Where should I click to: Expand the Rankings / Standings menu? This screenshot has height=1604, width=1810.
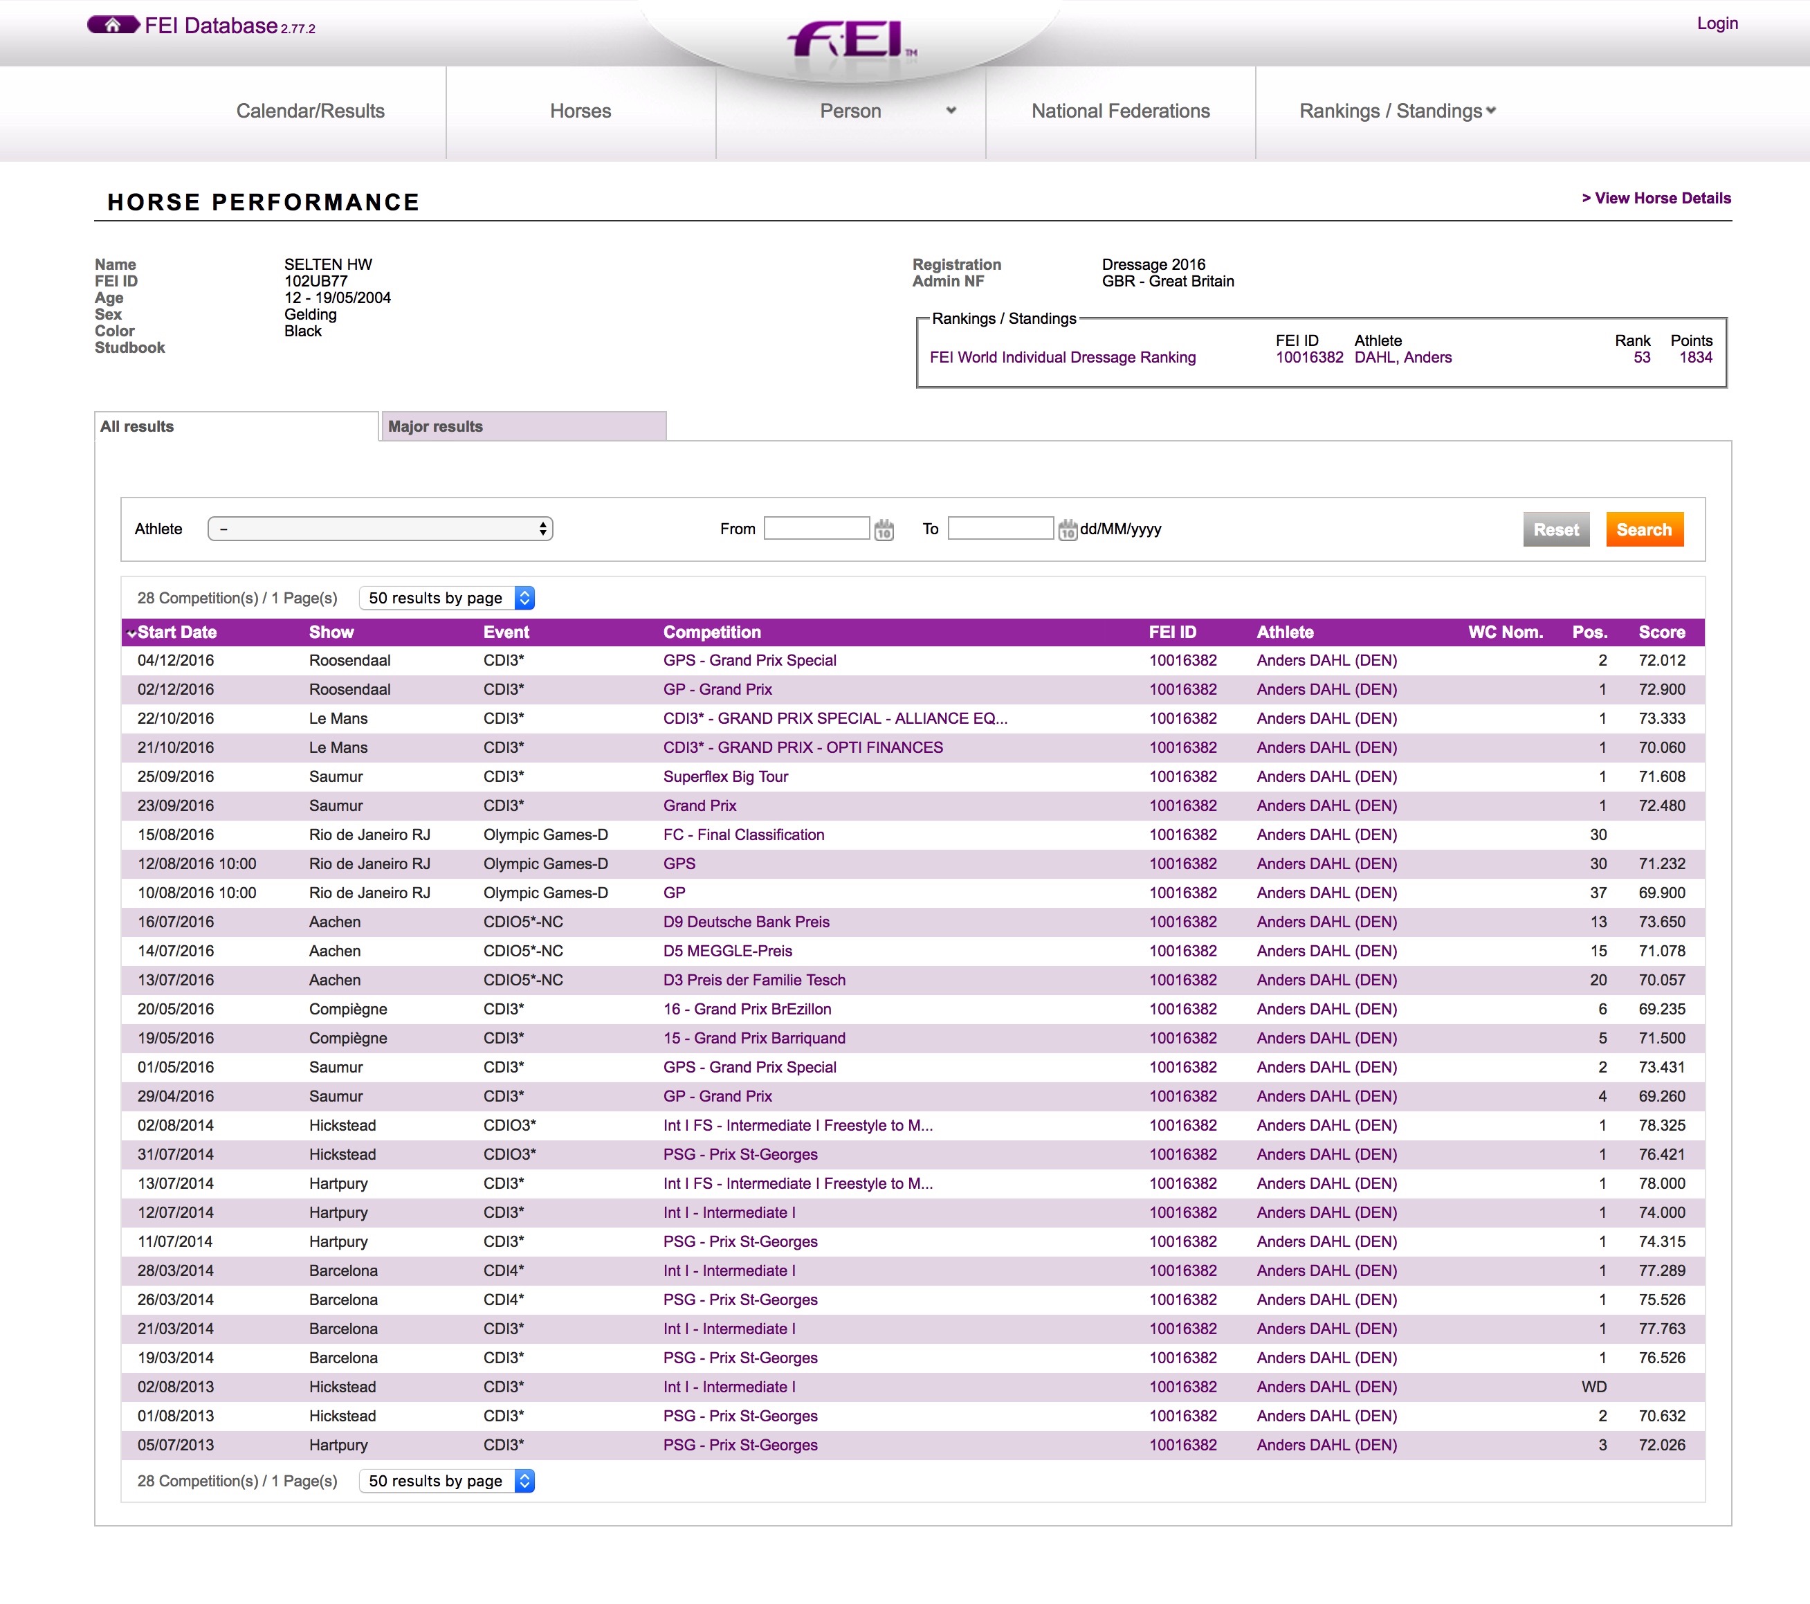pos(1396,111)
